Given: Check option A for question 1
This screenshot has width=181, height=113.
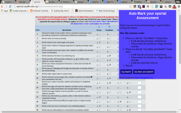Looking at the screenshot, I should [100, 34].
